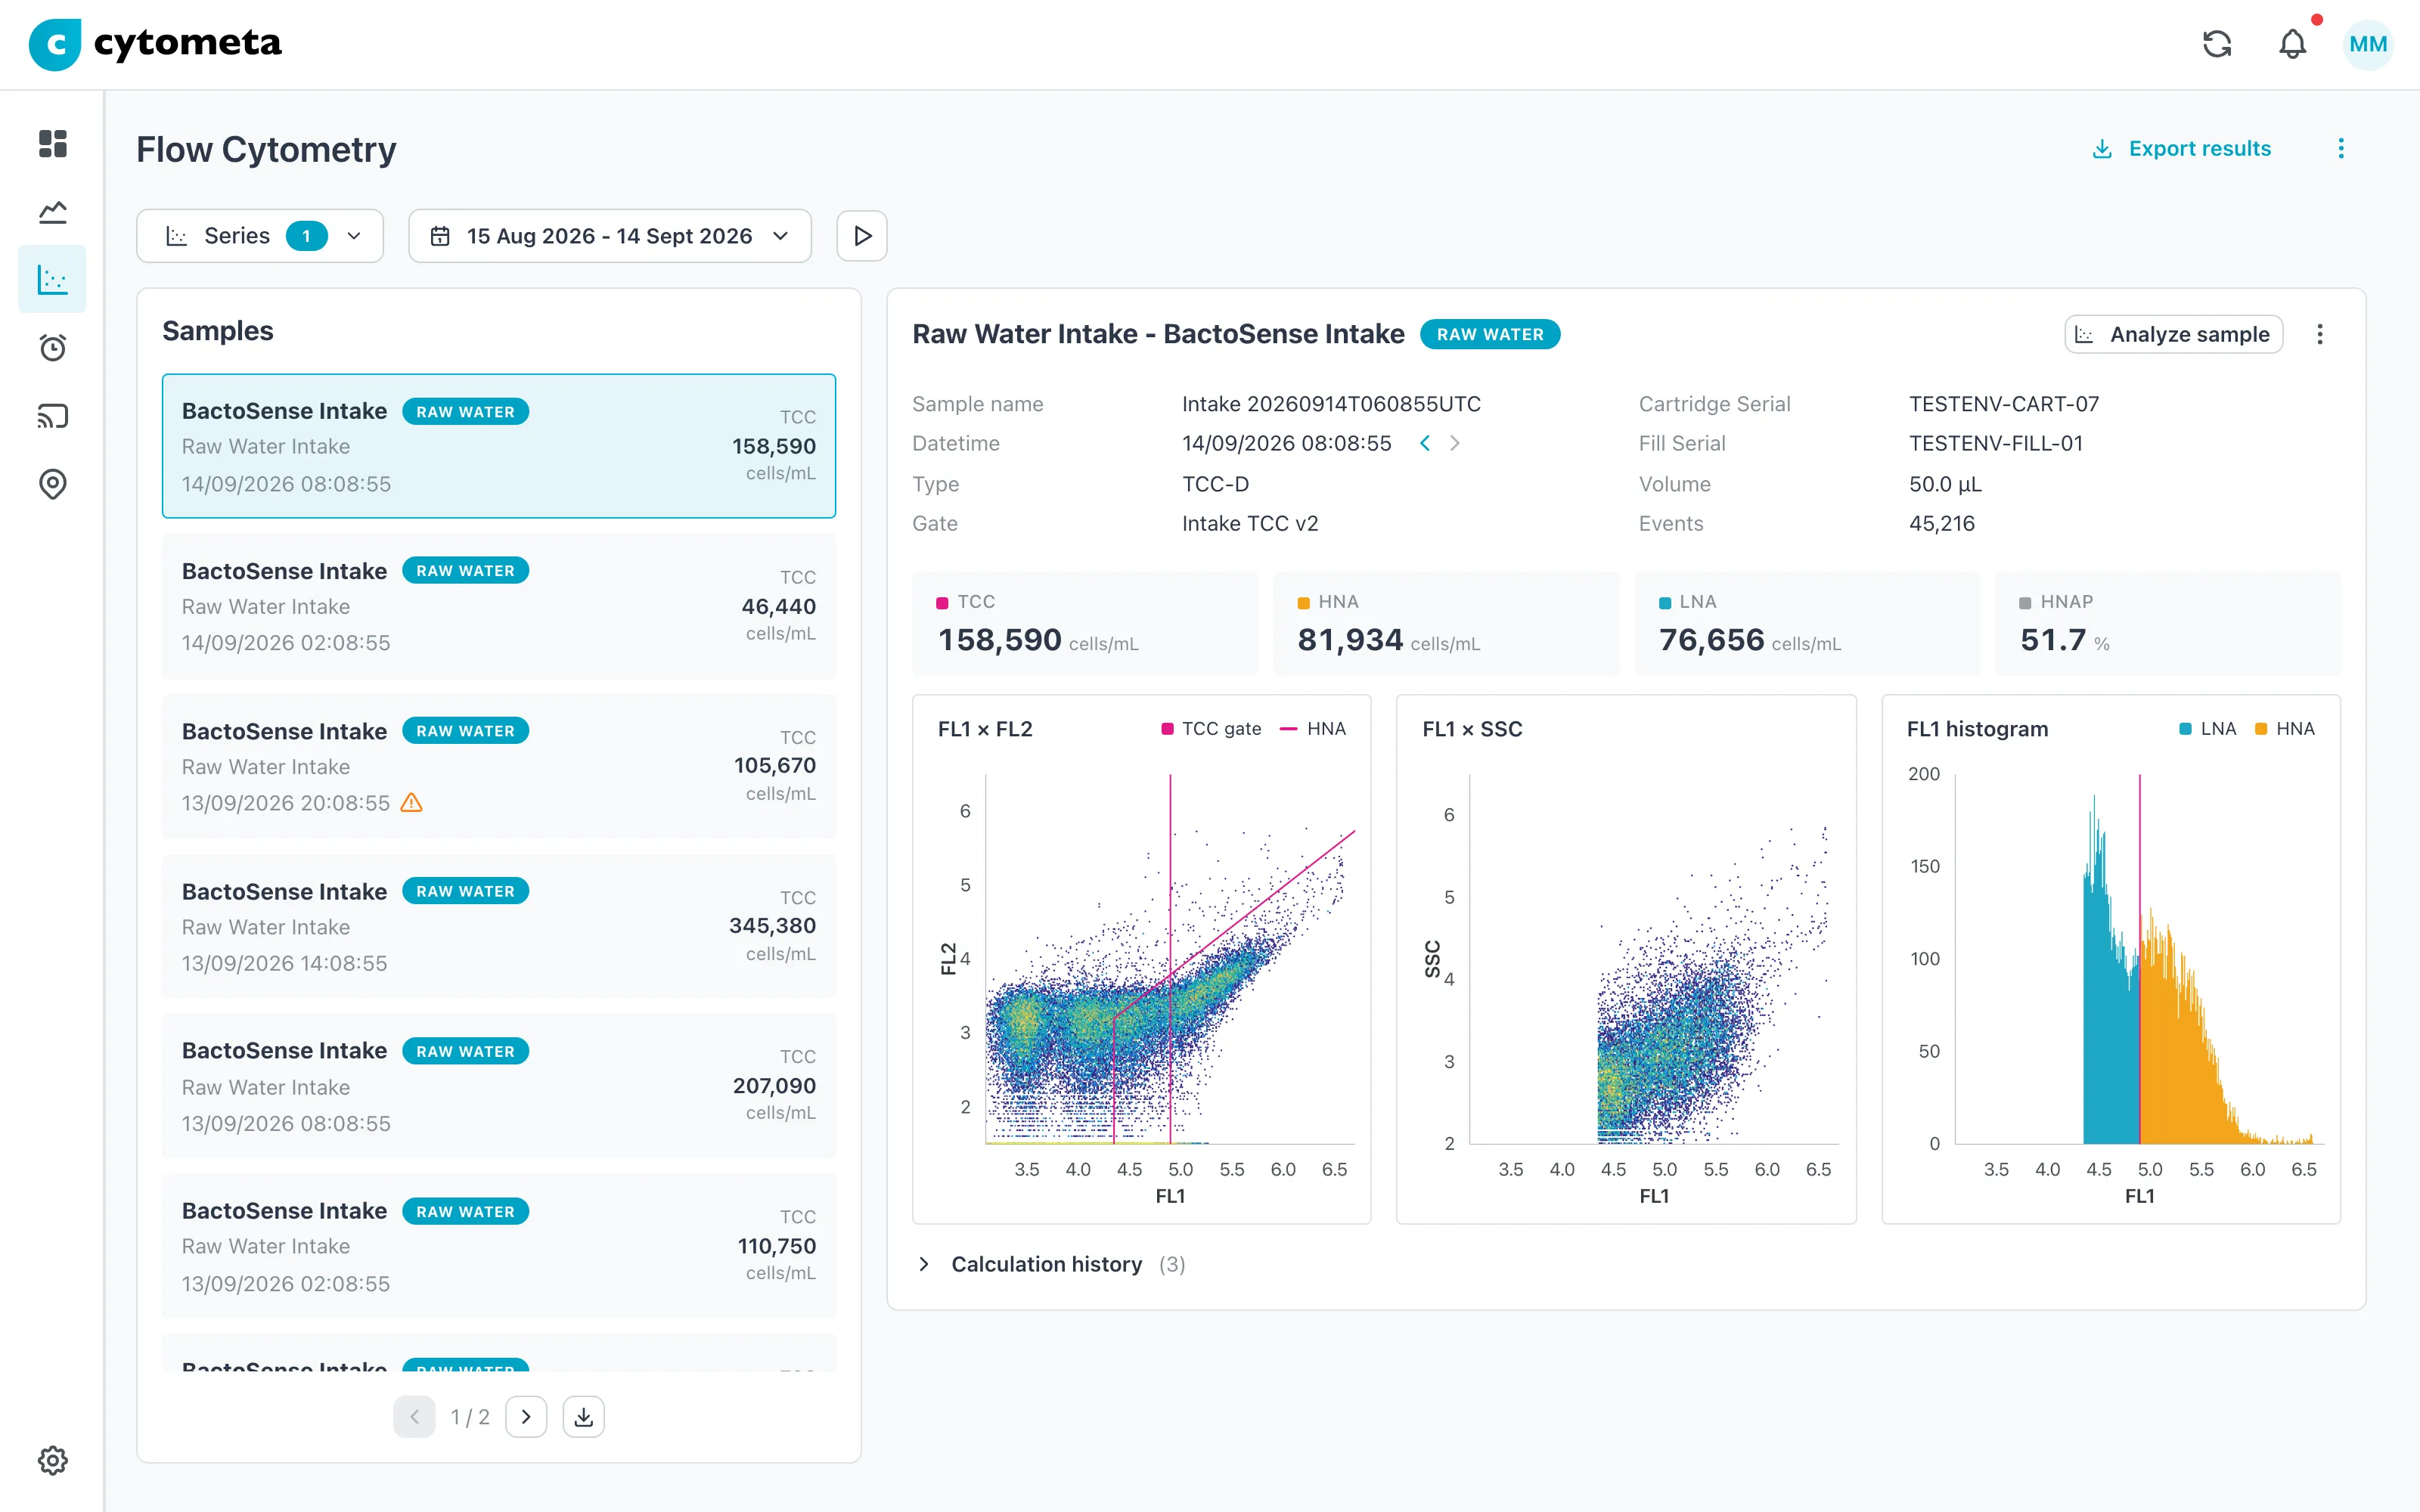Open sample panel kebab menu beside Analyze sample
The width and height of the screenshot is (2420, 1512).
tap(2320, 334)
